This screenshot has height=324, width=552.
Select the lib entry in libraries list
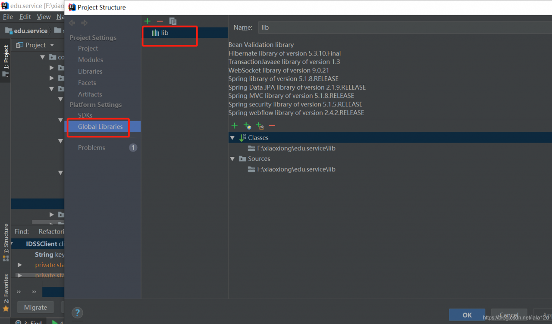(x=185, y=33)
